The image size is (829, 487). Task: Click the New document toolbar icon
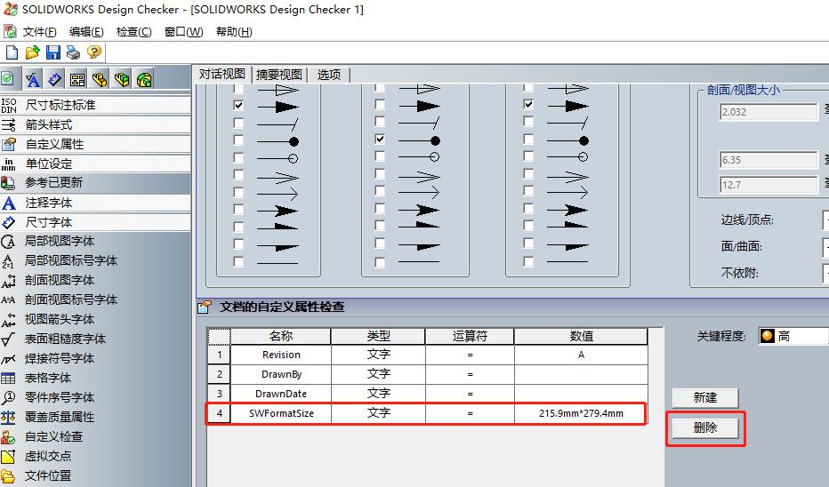pyautogui.click(x=12, y=52)
